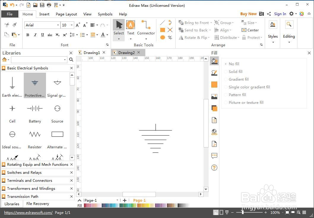
Task: Apply Italic formatting
Action: coord(35,35)
